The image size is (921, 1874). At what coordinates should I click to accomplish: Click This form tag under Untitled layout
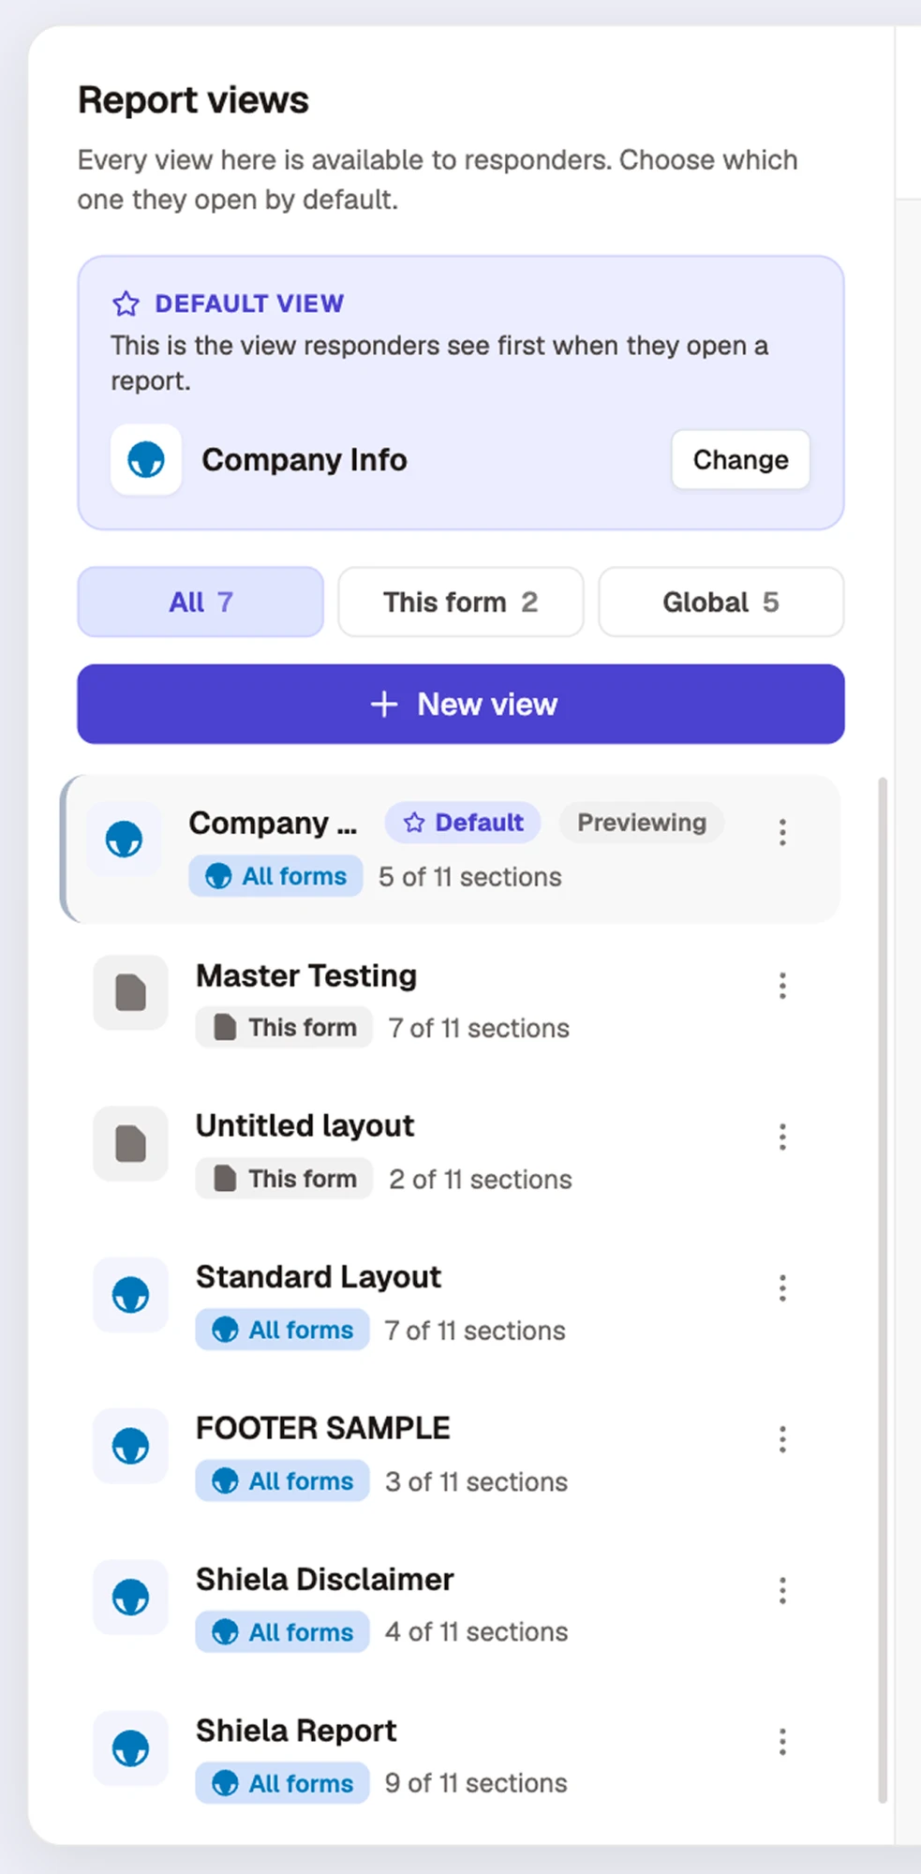(284, 1179)
